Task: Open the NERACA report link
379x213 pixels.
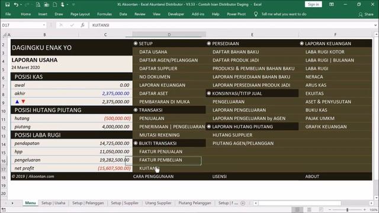Action: 314,77
